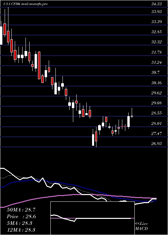Click the '12MA : 28.3' readout
Image resolution: width=168 pixels, height=235 pixels.
point(21,230)
